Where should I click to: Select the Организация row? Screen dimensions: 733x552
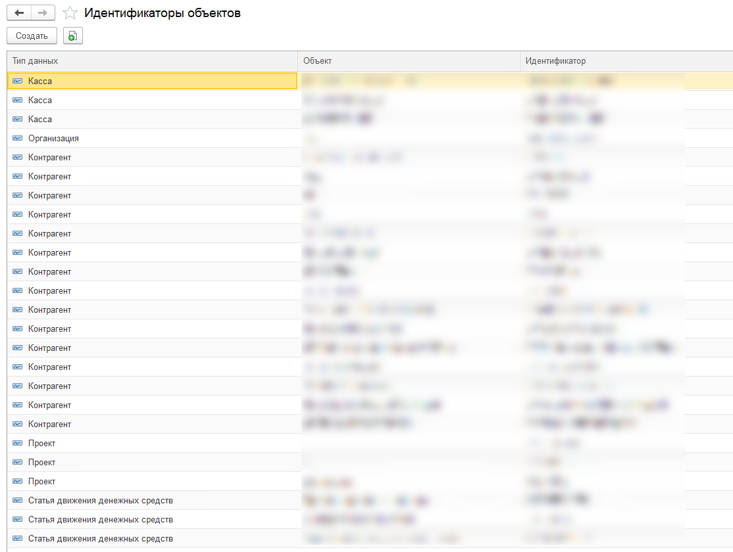(x=370, y=138)
